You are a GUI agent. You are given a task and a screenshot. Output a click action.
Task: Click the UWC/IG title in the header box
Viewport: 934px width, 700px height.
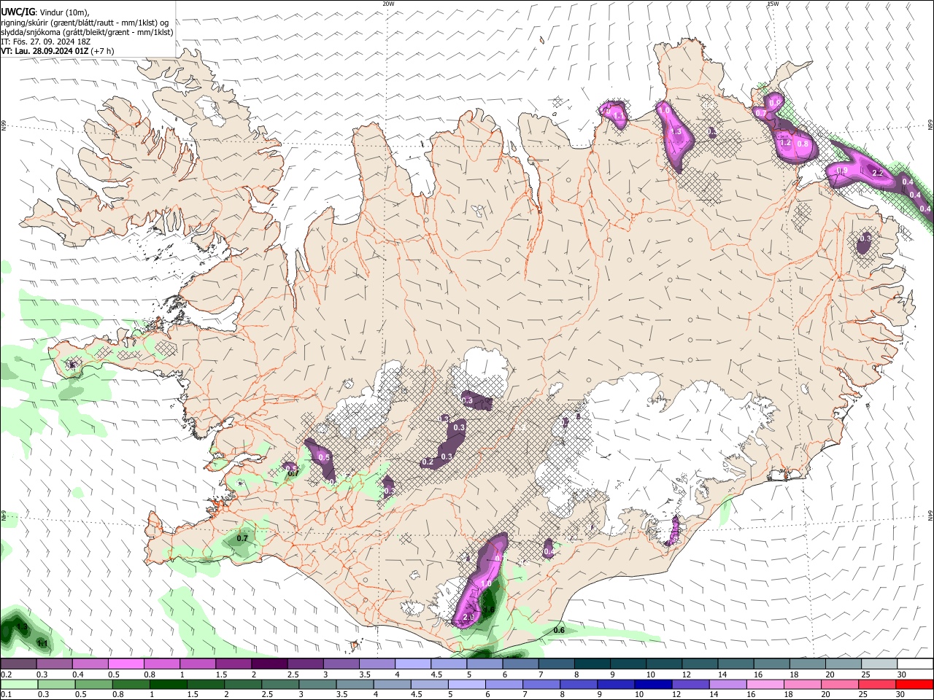(18, 12)
